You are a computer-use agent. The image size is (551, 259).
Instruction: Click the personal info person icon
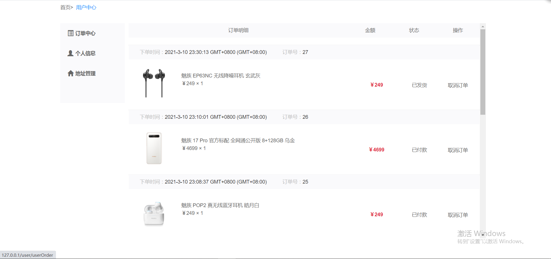click(x=70, y=53)
